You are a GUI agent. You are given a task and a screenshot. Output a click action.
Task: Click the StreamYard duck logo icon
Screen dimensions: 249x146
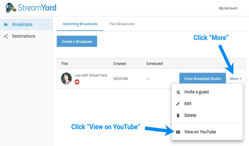(x=11, y=8)
